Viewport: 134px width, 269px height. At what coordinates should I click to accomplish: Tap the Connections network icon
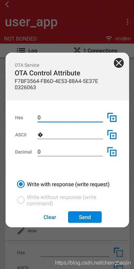pos(77,51)
